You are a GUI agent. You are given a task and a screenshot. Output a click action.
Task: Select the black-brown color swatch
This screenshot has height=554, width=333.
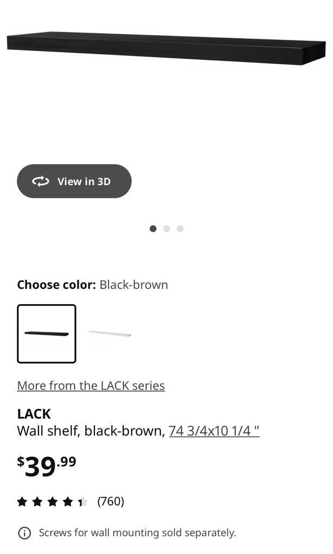47,333
